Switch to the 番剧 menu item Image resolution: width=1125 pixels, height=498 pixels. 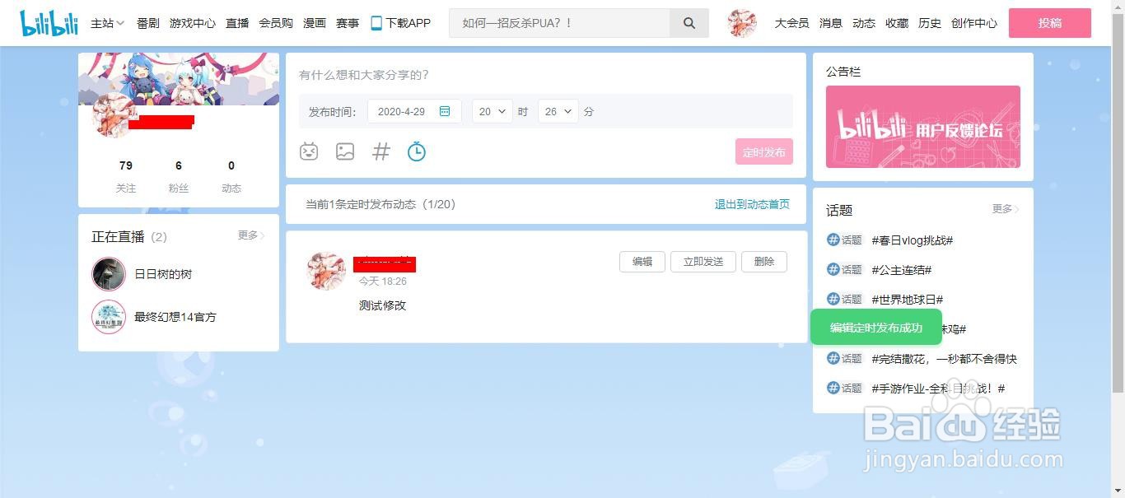pyautogui.click(x=147, y=23)
